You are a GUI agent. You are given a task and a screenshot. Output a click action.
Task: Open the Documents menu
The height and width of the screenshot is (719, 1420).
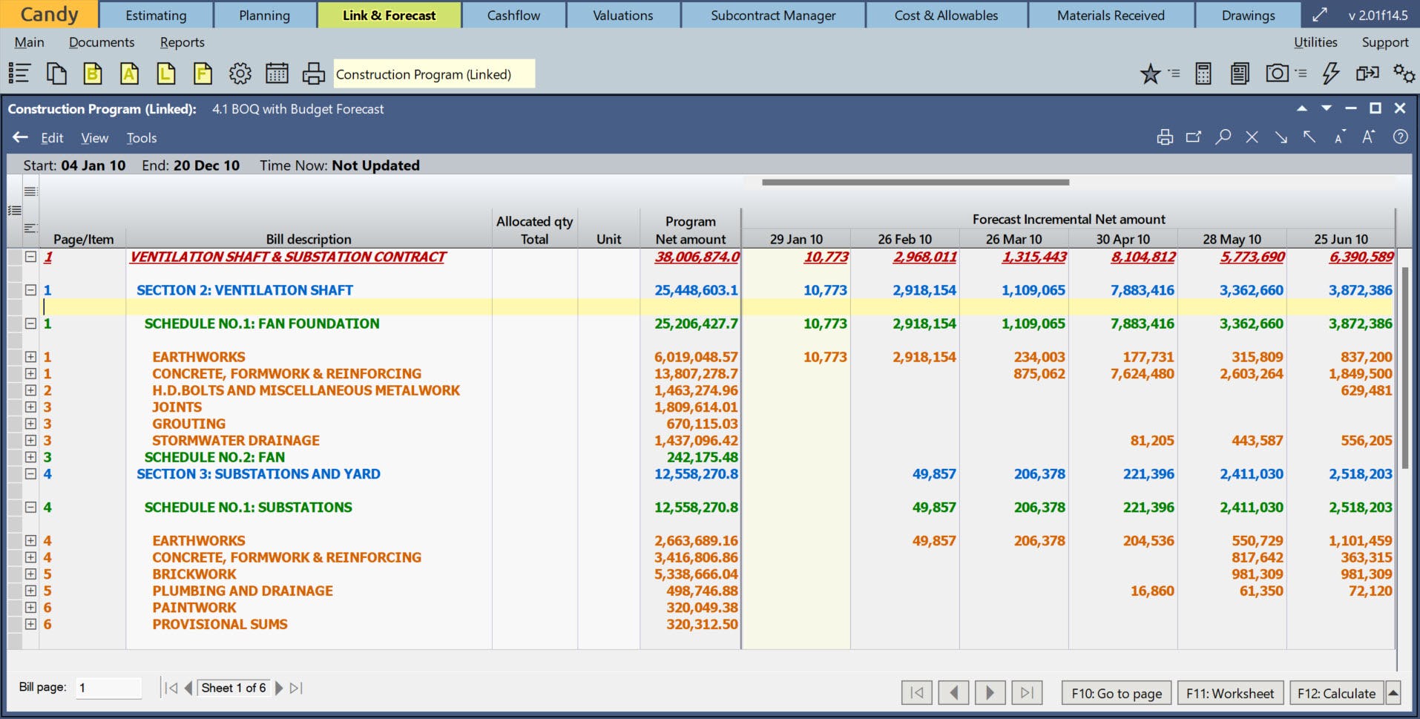pos(102,42)
